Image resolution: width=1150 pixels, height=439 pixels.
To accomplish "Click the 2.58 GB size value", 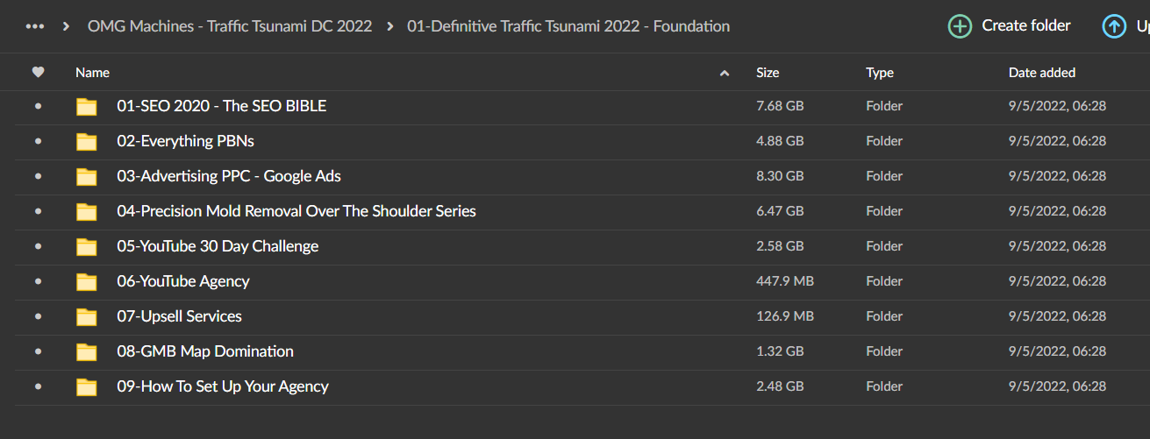I will pyautogui.click(x=780, y=246).
